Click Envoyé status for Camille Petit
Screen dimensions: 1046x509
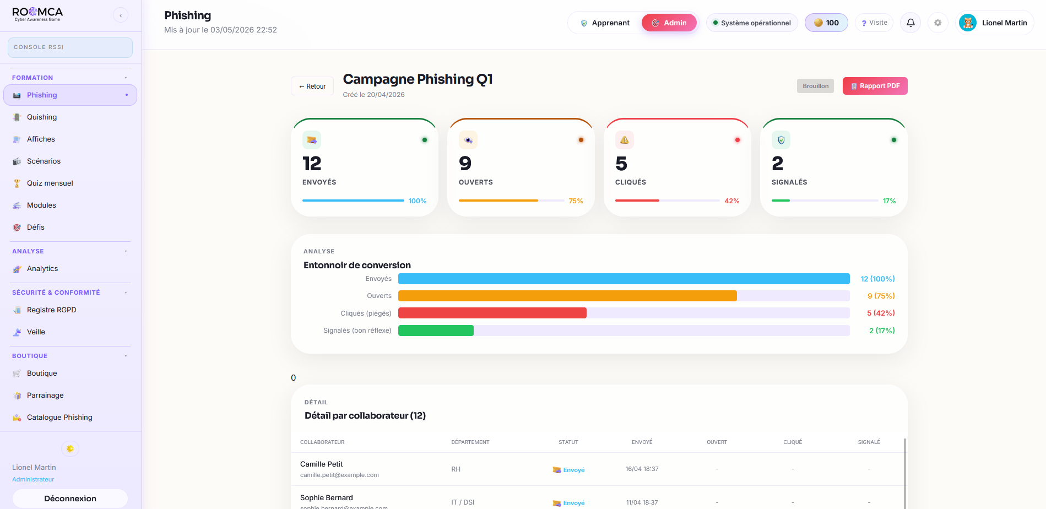click(x=568, y=470)
